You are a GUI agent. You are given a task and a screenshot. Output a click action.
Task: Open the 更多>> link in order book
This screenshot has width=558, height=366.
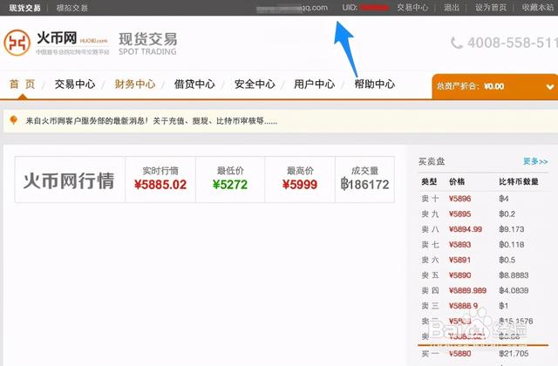pyautogui.click(x=535, y=161)
